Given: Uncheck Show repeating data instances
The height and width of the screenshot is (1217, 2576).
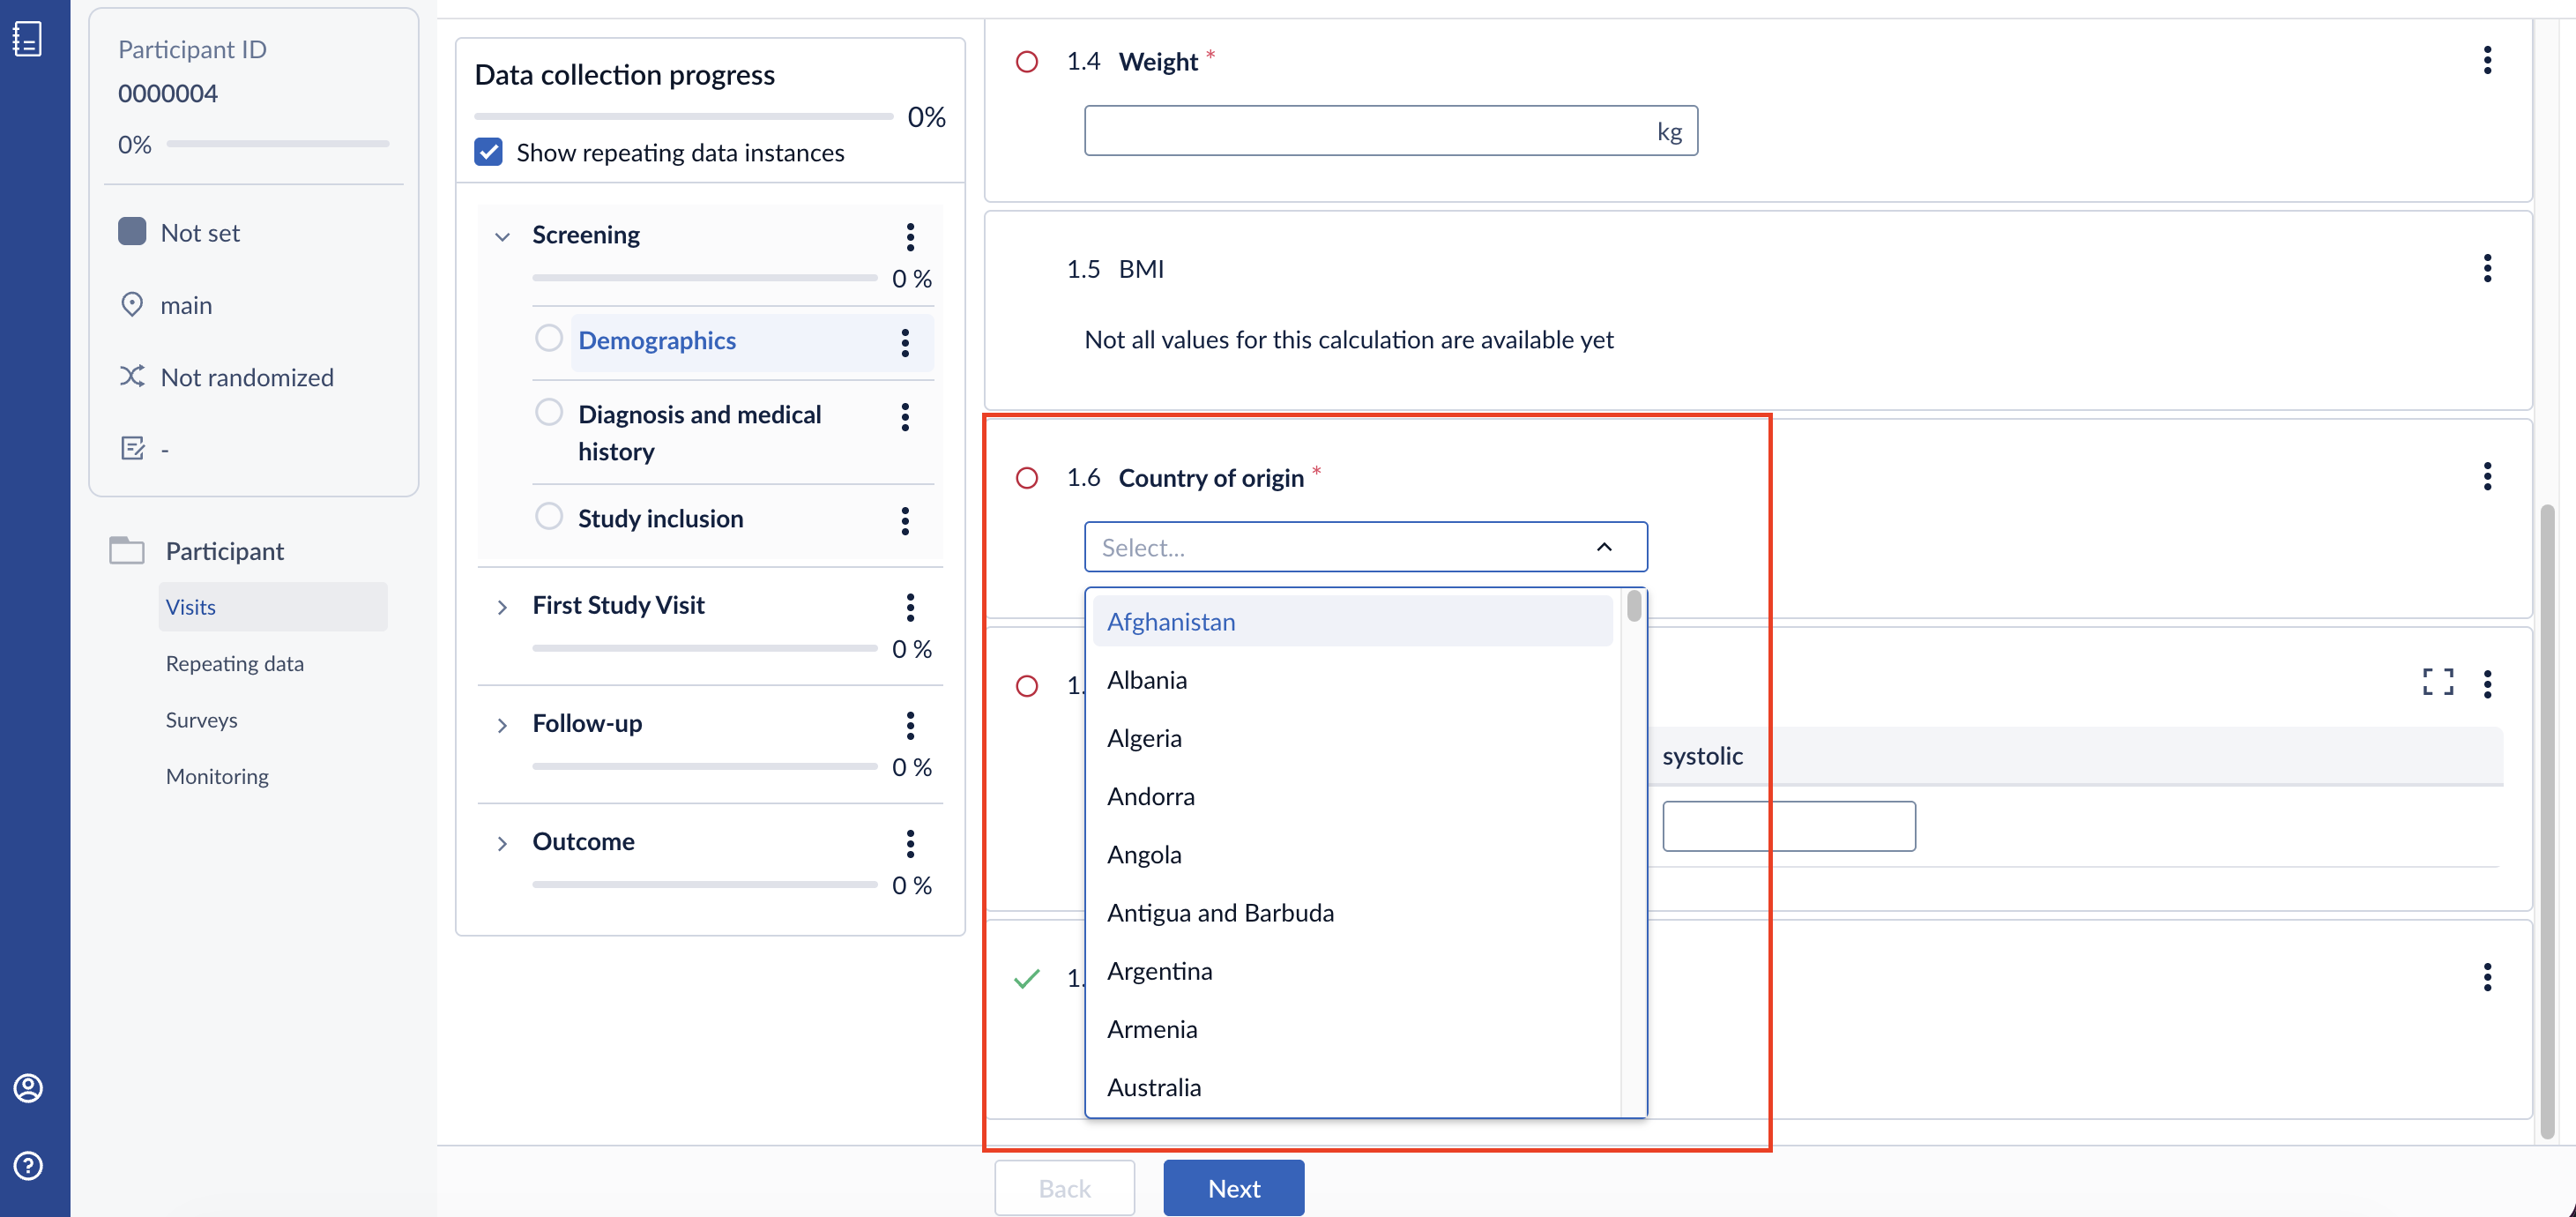Looking at the screenshot, I should 488,152.
